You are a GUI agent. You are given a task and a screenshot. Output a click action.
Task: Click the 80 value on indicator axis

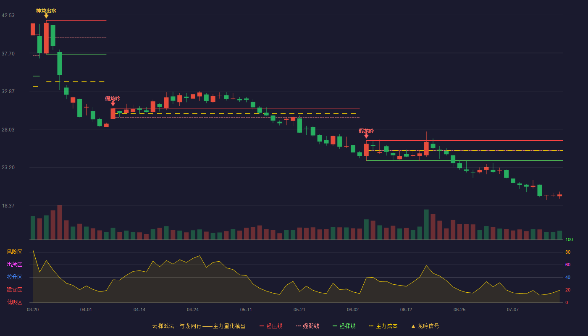coord(568,252)
